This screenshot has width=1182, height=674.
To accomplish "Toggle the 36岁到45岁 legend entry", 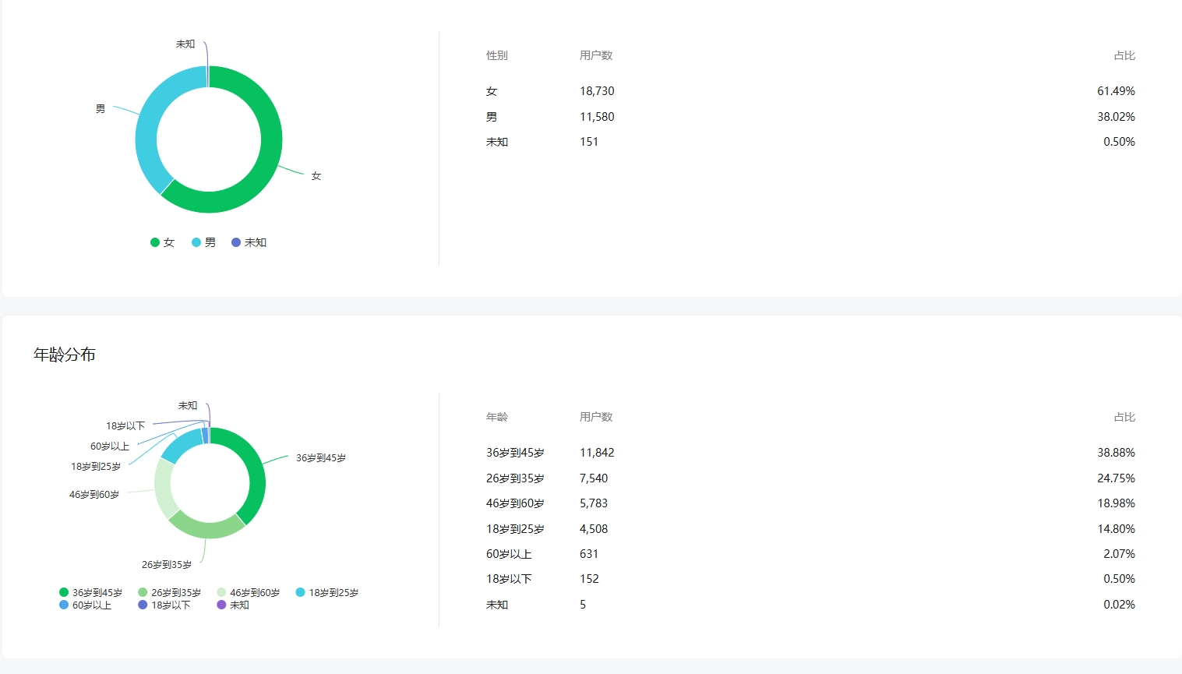I will tap(91, 593).
